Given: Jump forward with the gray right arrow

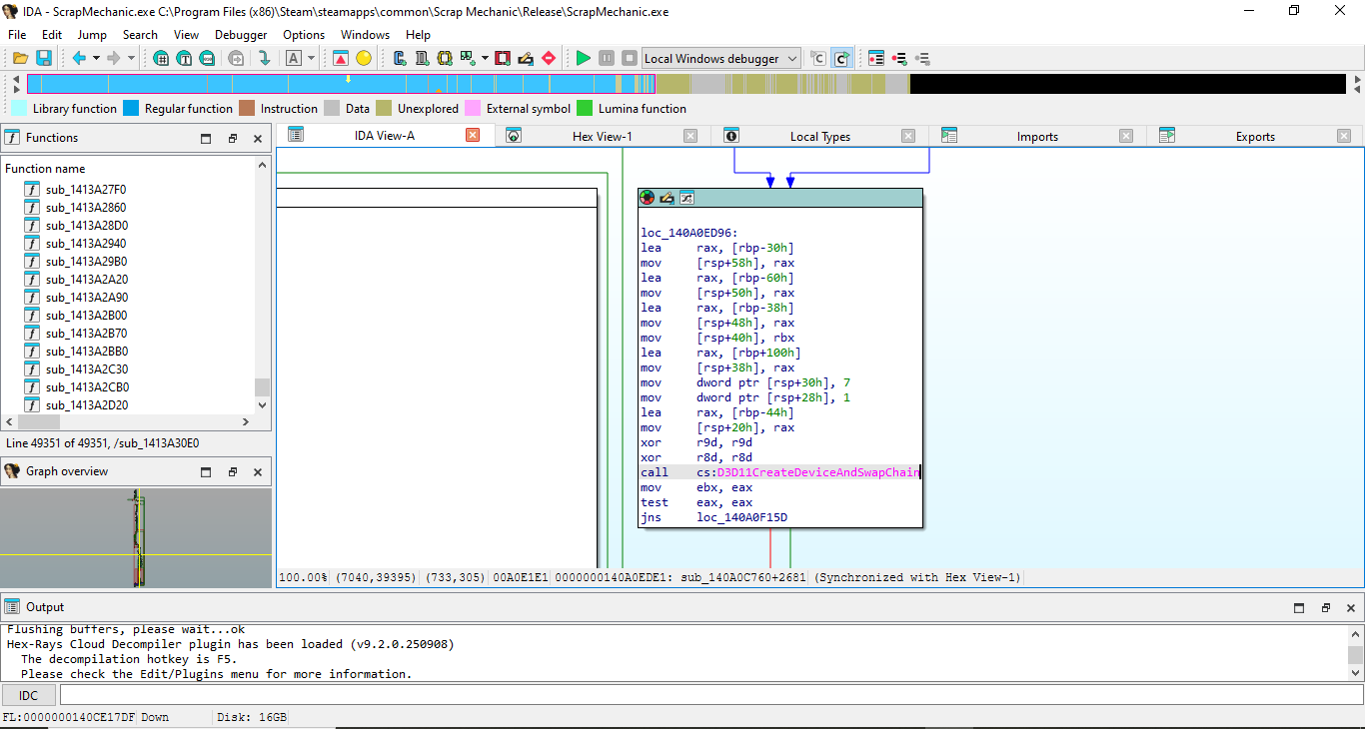Looking at the screenshot, I should coord(114,58).
